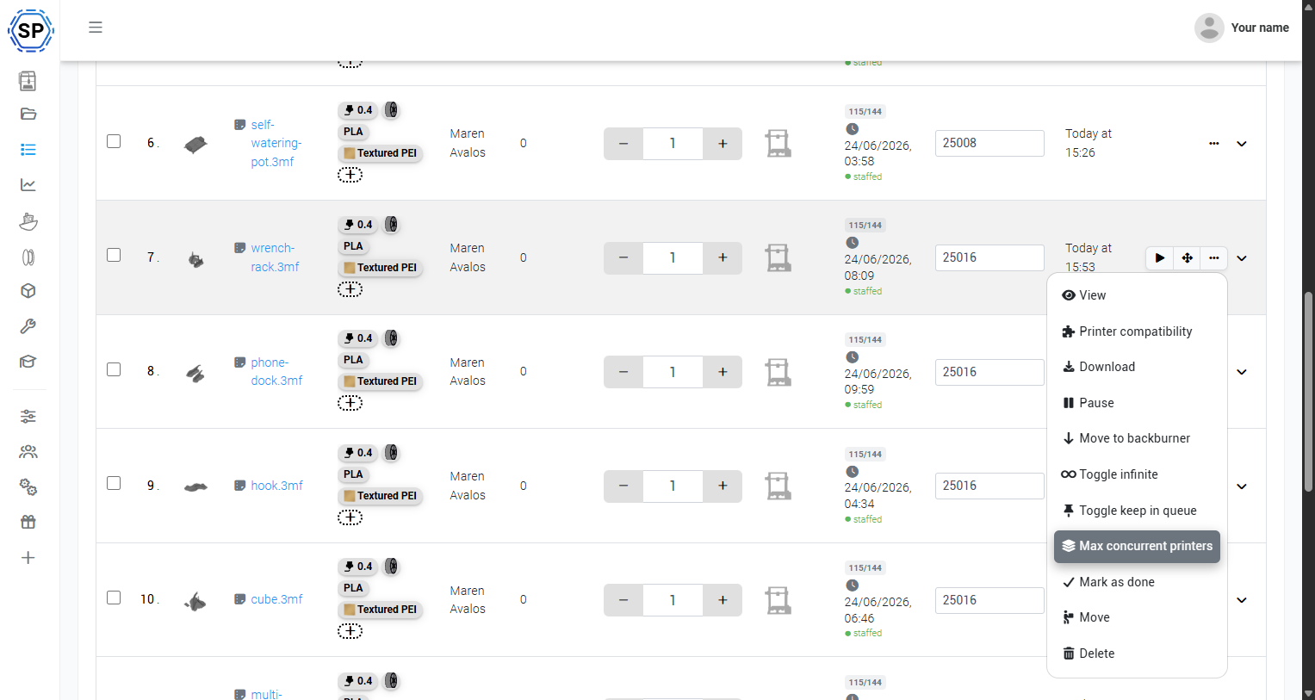The image size is (1315, 700).
Task: Open the statistics chart sidebar icon
Action: [28, 185]
